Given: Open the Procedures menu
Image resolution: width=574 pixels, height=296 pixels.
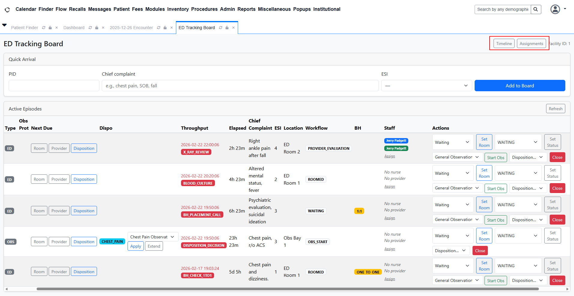Looking at the screenshot, I should (204, 9).
